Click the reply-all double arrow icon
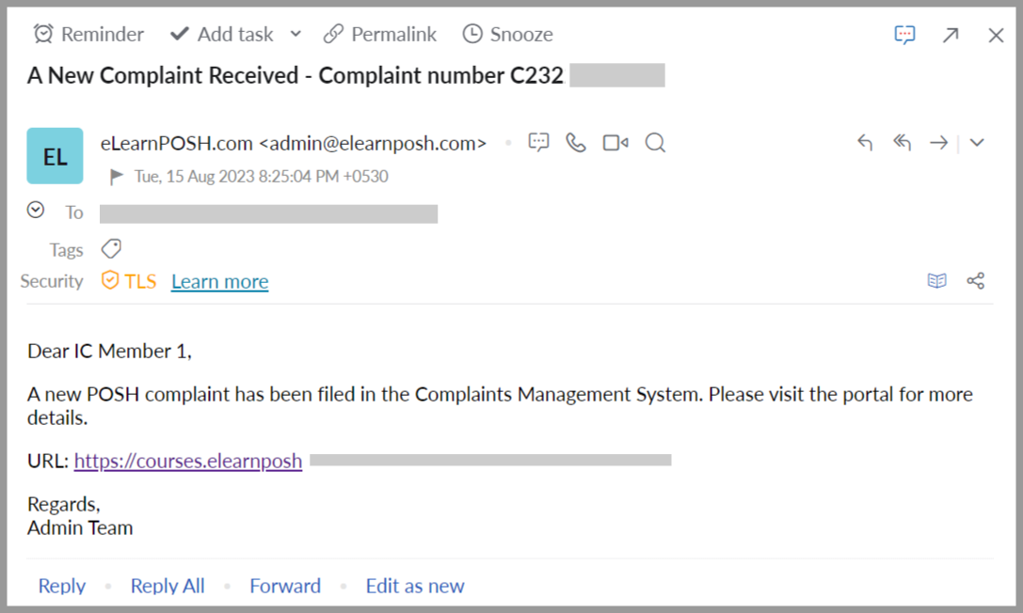The width and height of the screenshot is (1023, 613). coord(902,143)
